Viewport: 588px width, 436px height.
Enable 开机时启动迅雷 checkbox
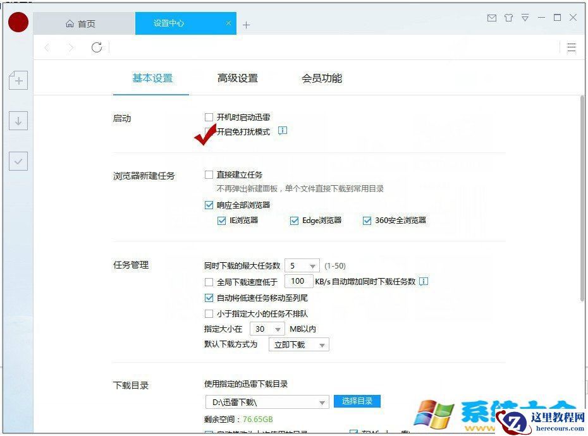[x=209, y=117]
